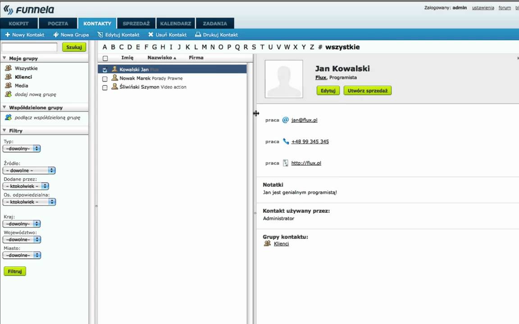Click the Wszystkie group icon
519x324 pixels.
(x=8, y=68)
